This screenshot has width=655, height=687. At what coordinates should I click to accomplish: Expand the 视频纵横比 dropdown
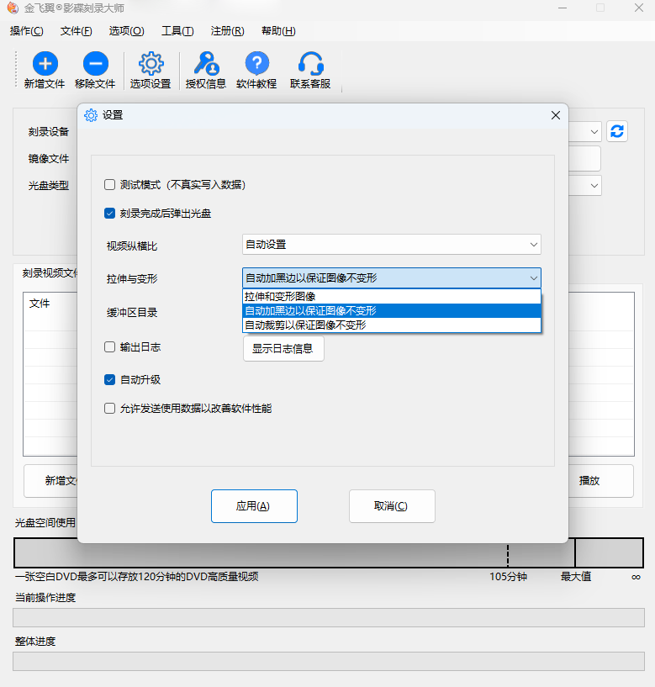[x=391, y=245]
